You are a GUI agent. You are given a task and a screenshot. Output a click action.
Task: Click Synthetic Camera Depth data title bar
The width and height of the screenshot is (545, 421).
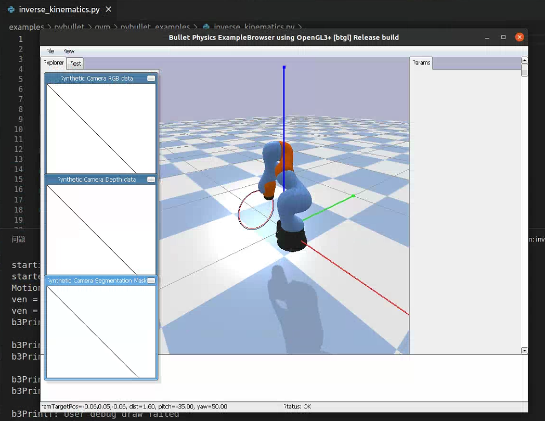click(97, 180)
